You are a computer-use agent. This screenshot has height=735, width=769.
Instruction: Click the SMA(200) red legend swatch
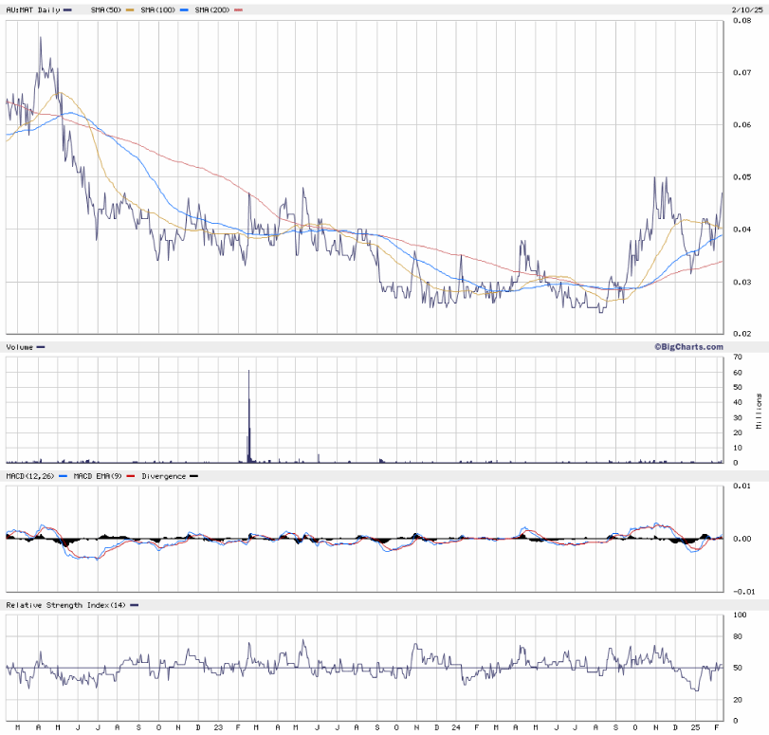point(238,9)
